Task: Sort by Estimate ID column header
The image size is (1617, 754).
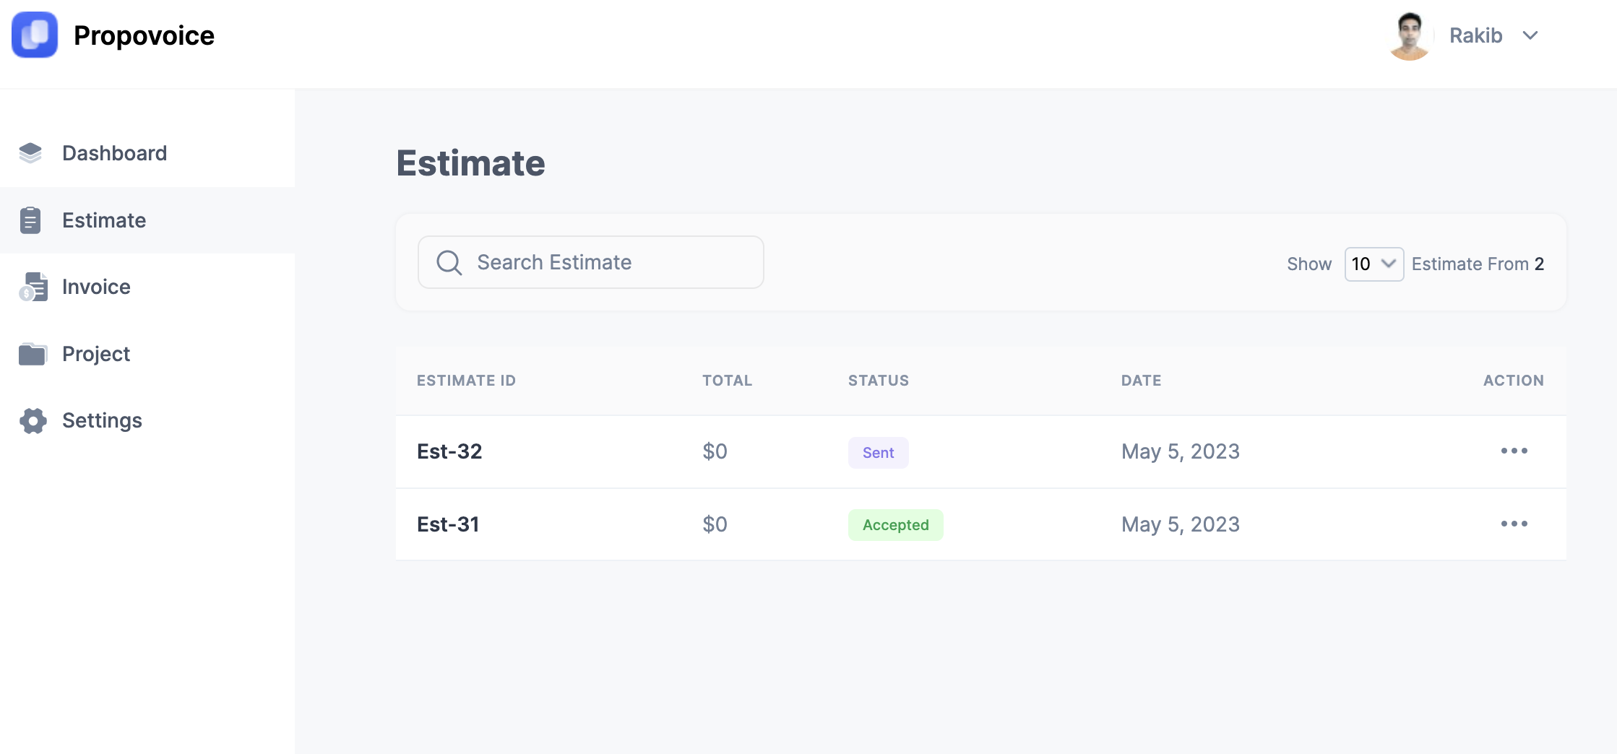Action: tap(466, 381)
